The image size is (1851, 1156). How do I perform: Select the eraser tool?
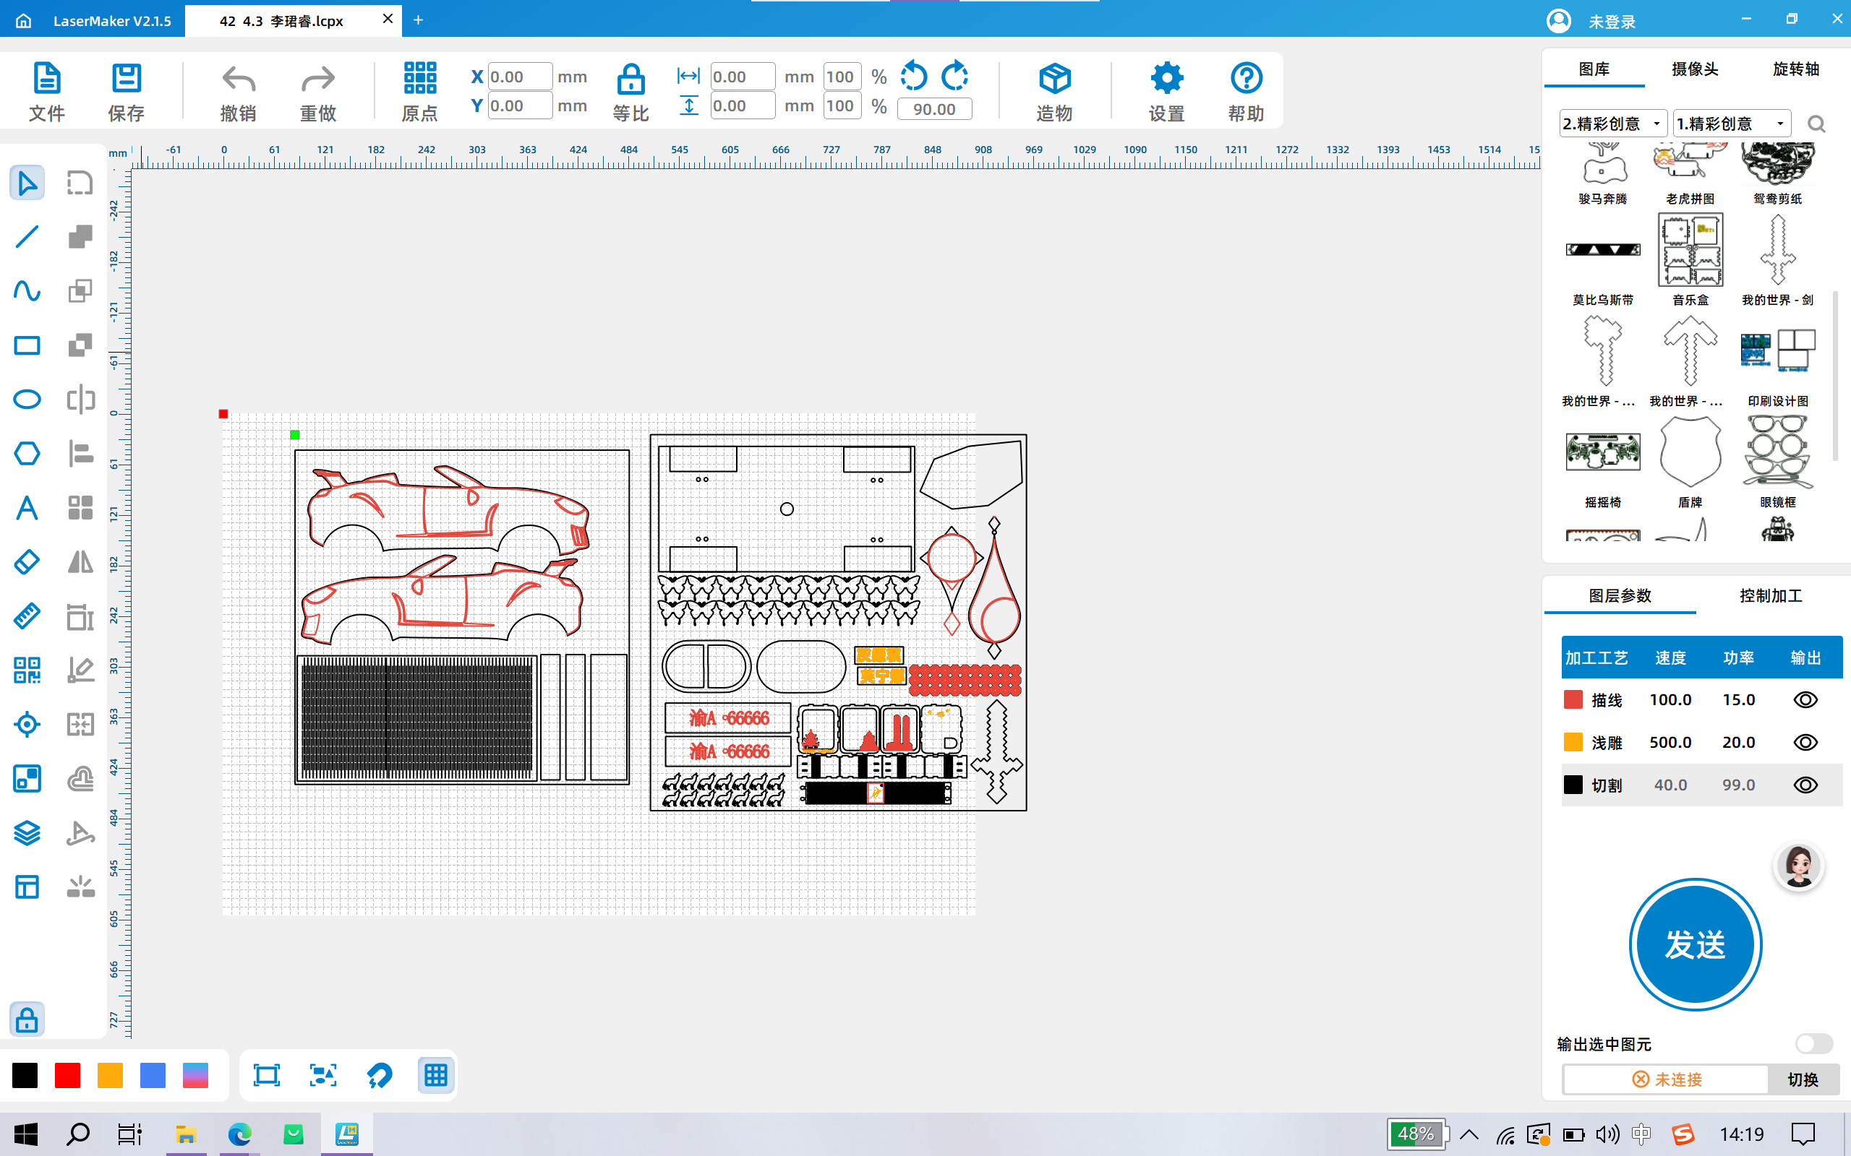click(x=27, y=563)
